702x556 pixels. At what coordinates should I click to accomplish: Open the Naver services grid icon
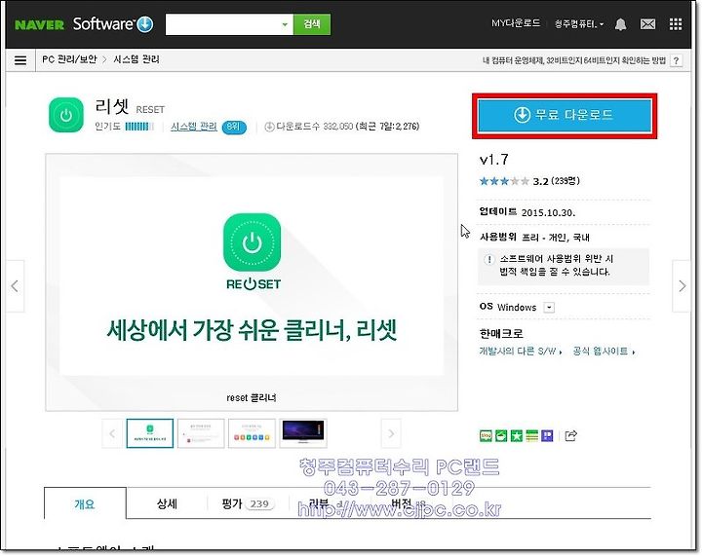pos(675,24)
